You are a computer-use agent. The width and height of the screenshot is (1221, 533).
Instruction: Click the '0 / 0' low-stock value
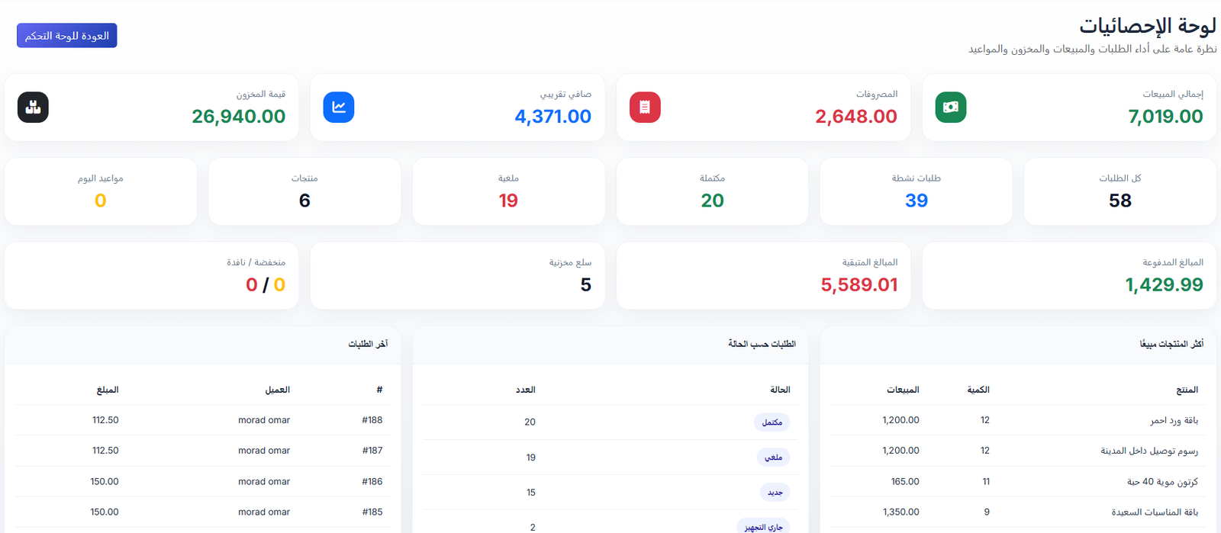coord(266,285)
